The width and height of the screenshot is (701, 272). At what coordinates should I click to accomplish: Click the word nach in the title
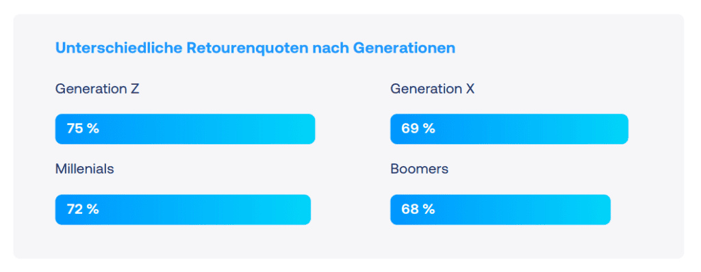pyautogui.click(x=331, y=49)
